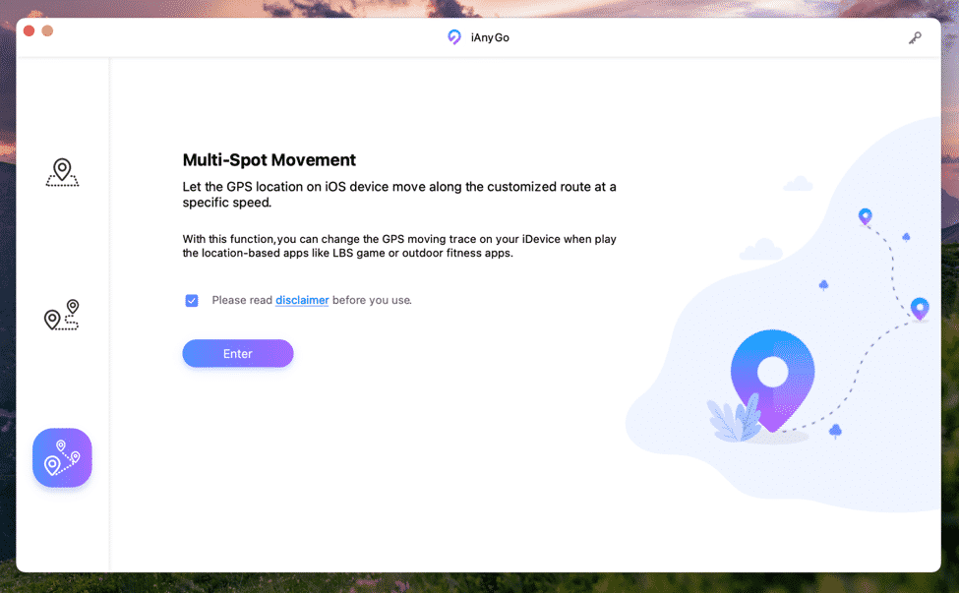The width and height of the screenshot is (959, 593).
Task: Open the Change Location mode in sidebar
Action: pos(62,172)
